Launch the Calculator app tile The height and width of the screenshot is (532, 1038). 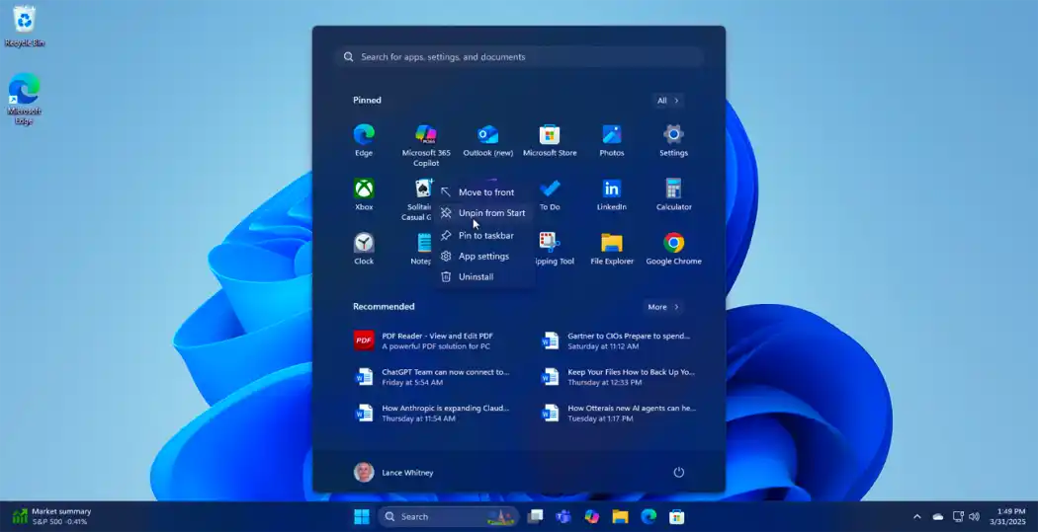pos(673,195)
